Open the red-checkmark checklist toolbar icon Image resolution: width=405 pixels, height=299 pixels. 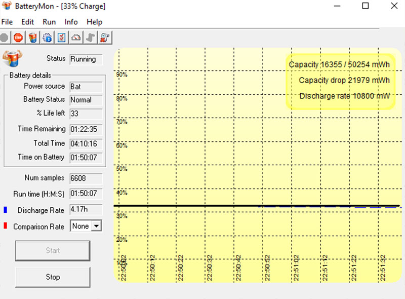point(61,38)
